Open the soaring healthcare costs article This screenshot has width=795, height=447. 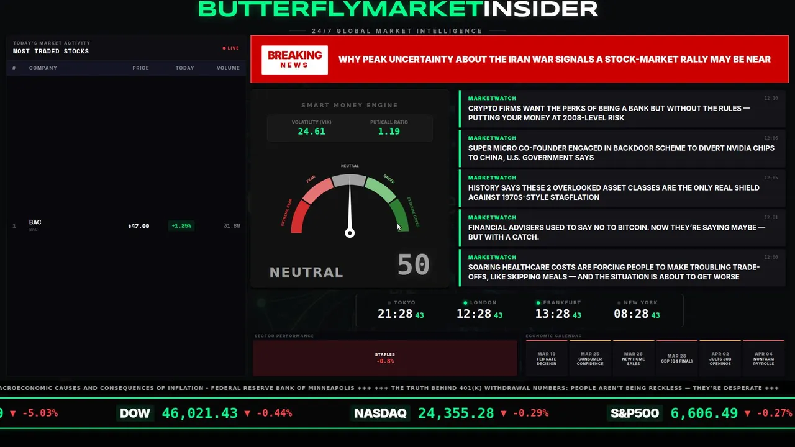(x=622, y=267)
